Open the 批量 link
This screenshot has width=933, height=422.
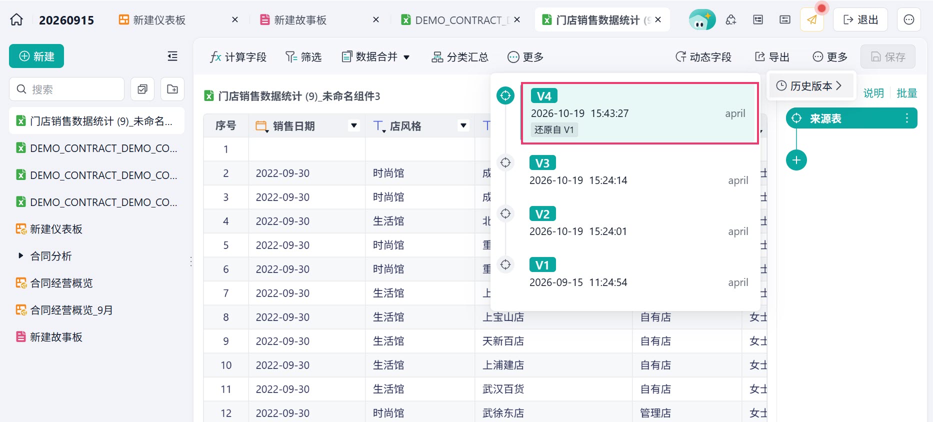(907, 93)
